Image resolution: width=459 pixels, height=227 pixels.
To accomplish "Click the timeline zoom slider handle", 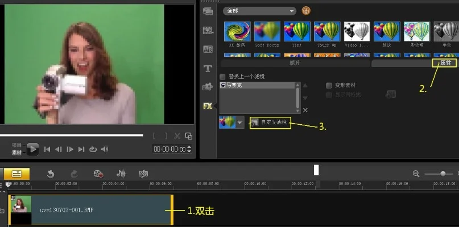I will (x=443, y=174).
